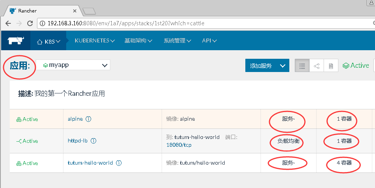Go back using browser back arrow
The height and width of the screenshot is (188, 375).
[8, 23]
